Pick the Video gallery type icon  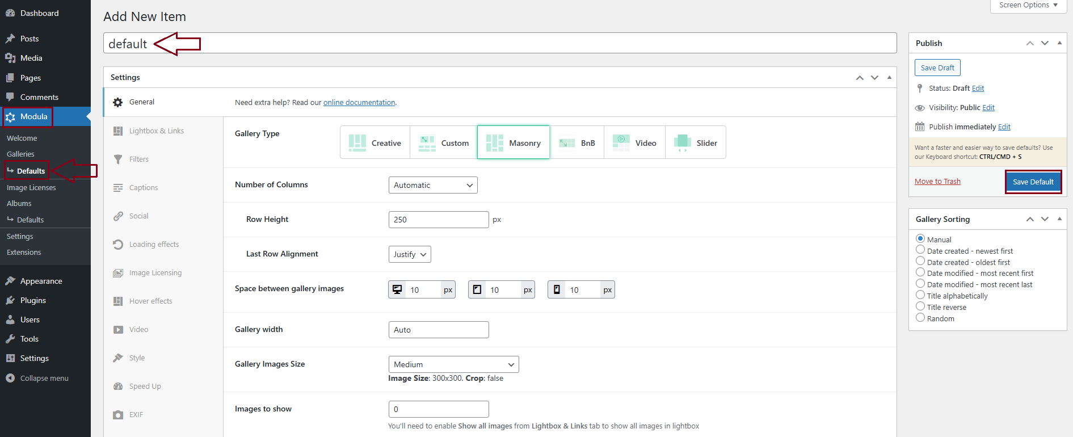coord(621,143)
